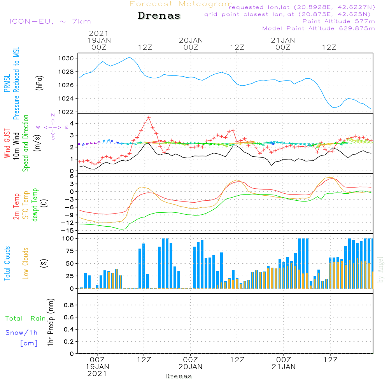Click the 'Total Rain' green label

pyautogui.click(x=26, y=318)
